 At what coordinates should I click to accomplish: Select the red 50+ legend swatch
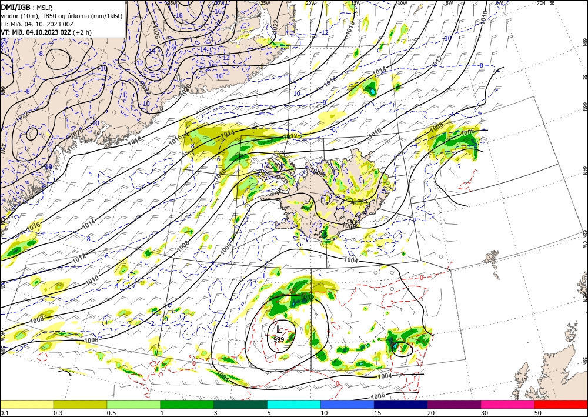click(561, 404)
